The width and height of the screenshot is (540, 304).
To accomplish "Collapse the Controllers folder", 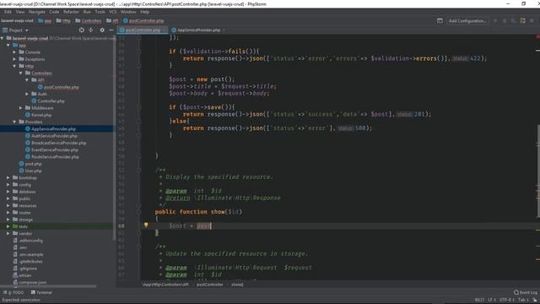I will [x=20, y=73].
